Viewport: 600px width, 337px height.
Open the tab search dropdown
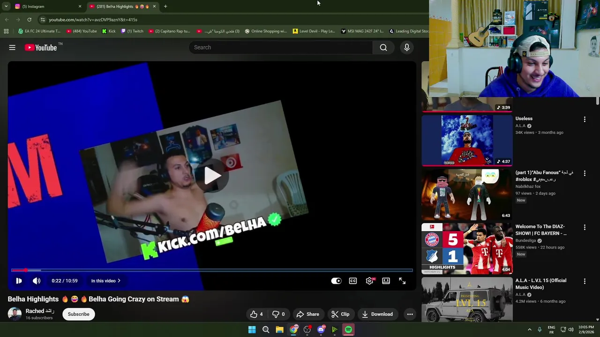point(6,7)
